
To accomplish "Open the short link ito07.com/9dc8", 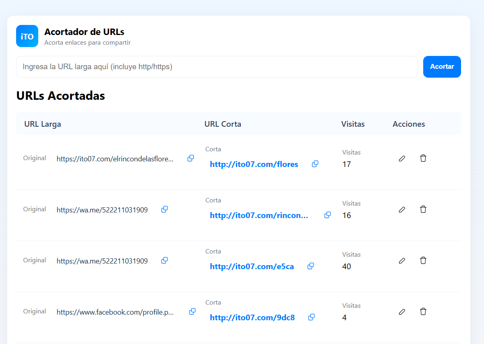I will (252, 317).
